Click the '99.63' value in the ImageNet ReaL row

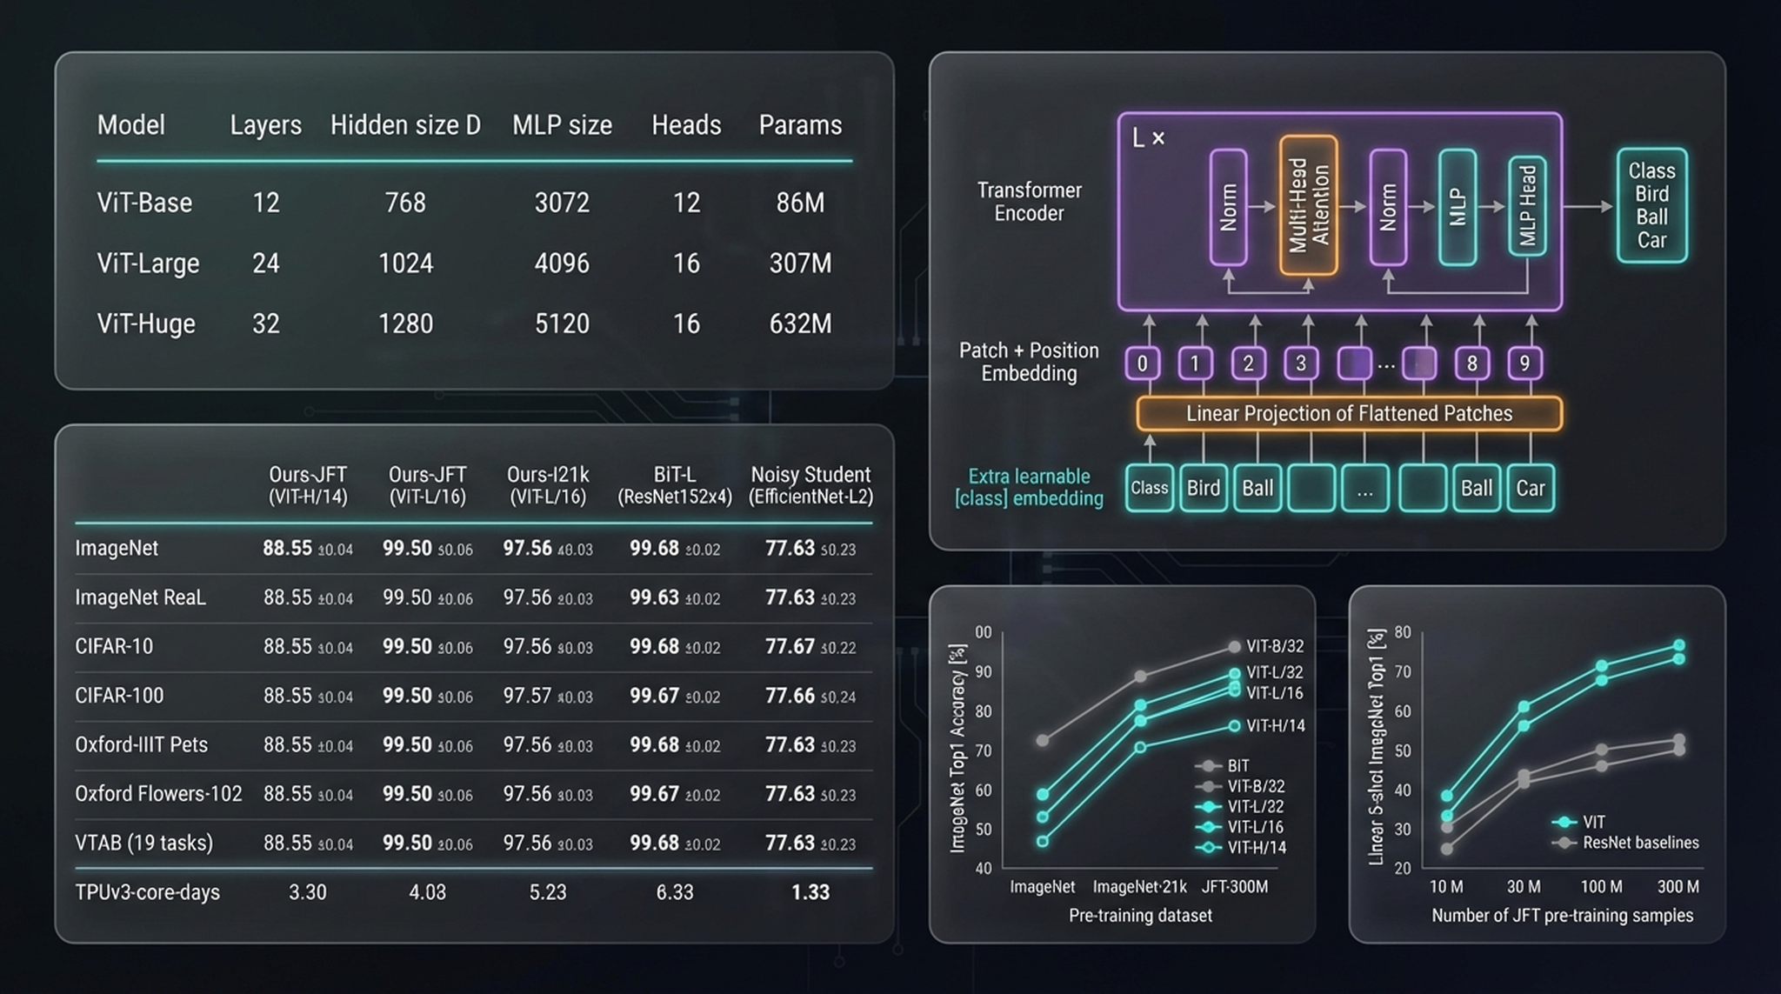click(654, 597)
